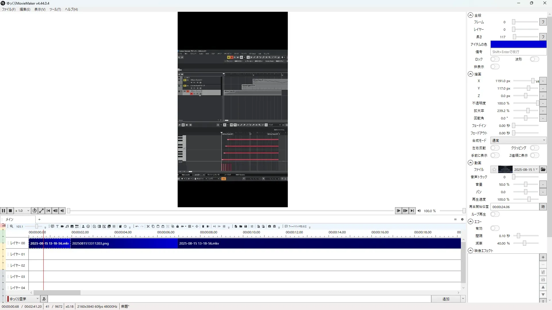Click the blue アイテムの色 color swatch
552x310 pixels.
tap(518, 44)
